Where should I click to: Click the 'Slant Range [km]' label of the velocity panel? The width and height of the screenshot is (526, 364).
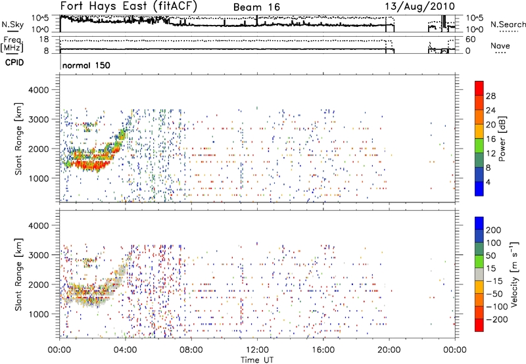(18, 275)
